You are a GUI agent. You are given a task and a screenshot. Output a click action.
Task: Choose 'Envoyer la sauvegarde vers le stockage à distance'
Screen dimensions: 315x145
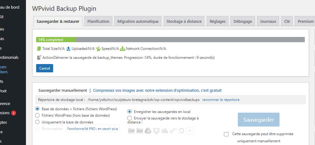click(x=130, y=118)
